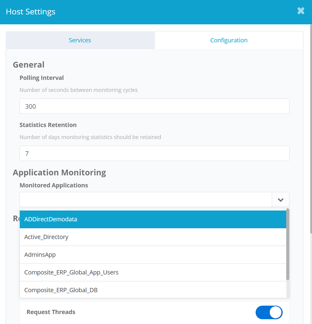This screenshot has height=324, width=312.
Task: Click the Statistics Retention label
Action: pos(48,125)
